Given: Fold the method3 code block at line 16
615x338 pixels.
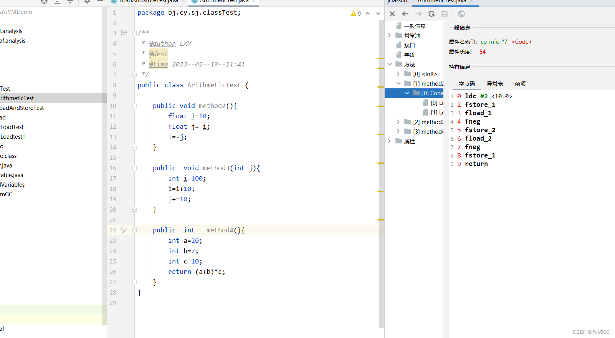Looking at the screenshot, I should pyautogui.click(x=134, y=168).
